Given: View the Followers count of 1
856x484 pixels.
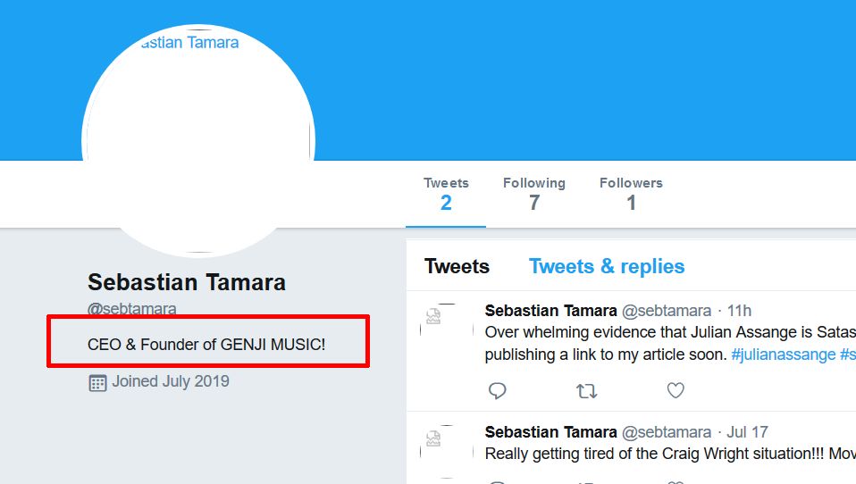Looking at the screenshot, I should click(x=631, y=194).
